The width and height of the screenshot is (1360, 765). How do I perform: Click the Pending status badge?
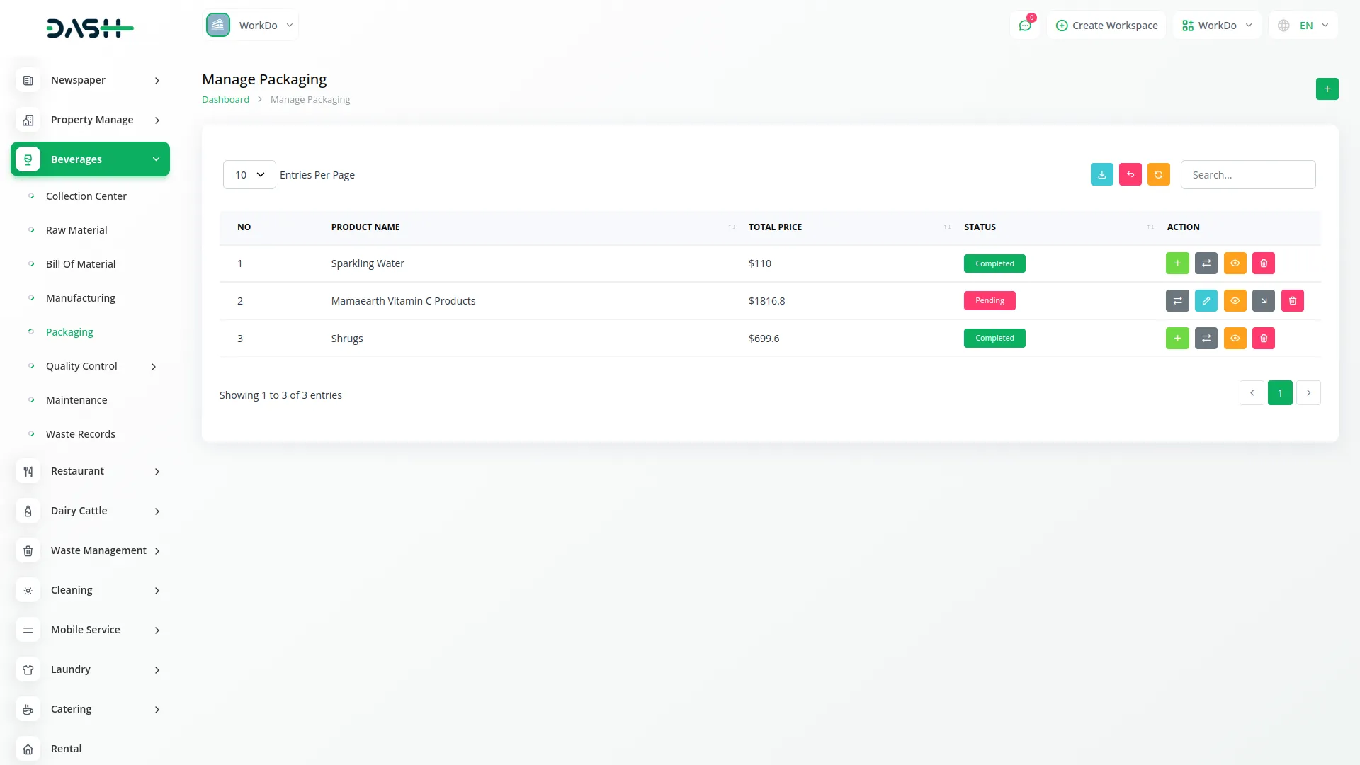point(989,301)
